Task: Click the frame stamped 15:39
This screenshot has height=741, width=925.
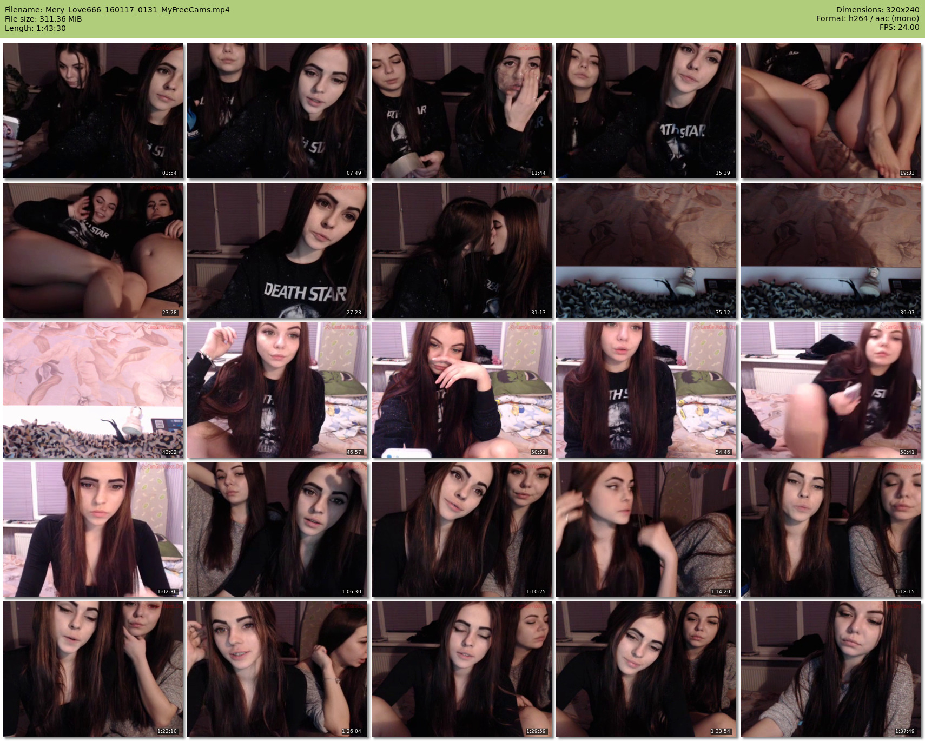Action: click(x=646, y=111)
